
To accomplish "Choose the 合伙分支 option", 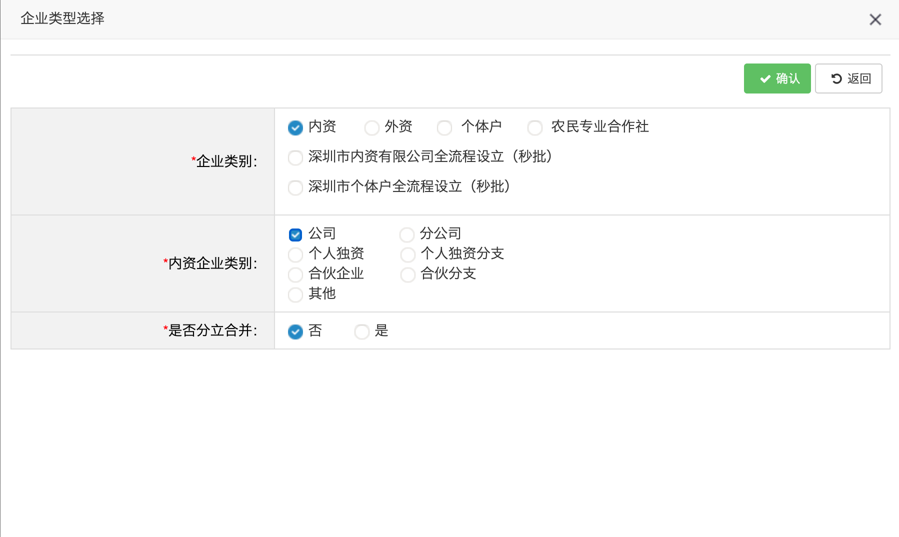I will point(408,274).
